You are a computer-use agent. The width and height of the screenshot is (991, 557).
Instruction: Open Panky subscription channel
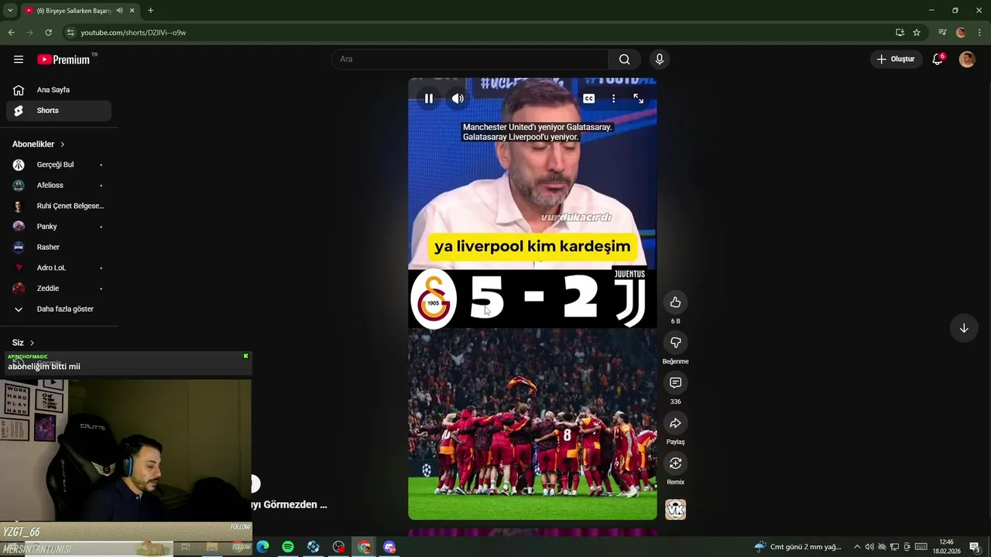tap(59, 227)
